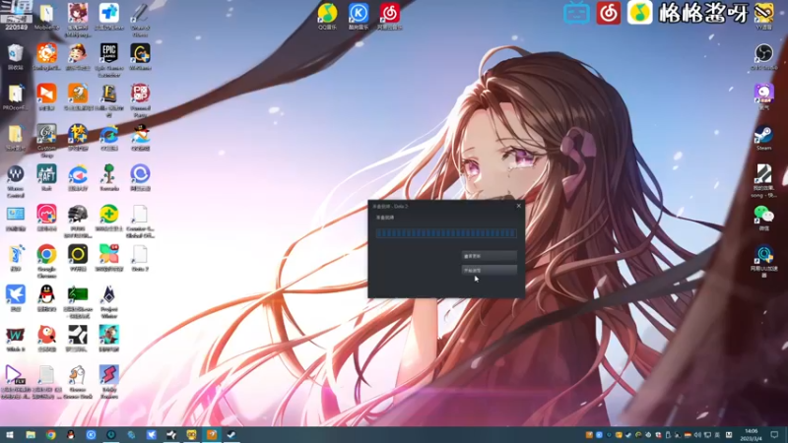Switch to Steam from the taskbar

coord(231,435)
